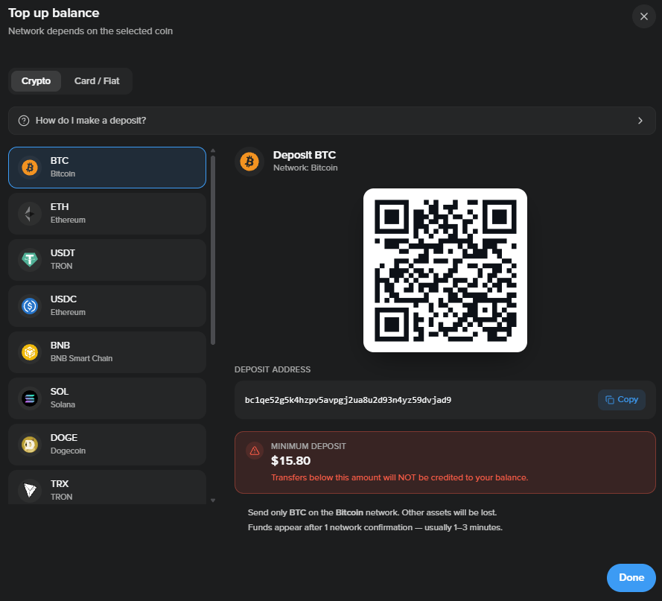Choose the BNB Smart Chain icon
Image resolution: width=662 pixels, height=601 pixels.
(x=30, y=352)
